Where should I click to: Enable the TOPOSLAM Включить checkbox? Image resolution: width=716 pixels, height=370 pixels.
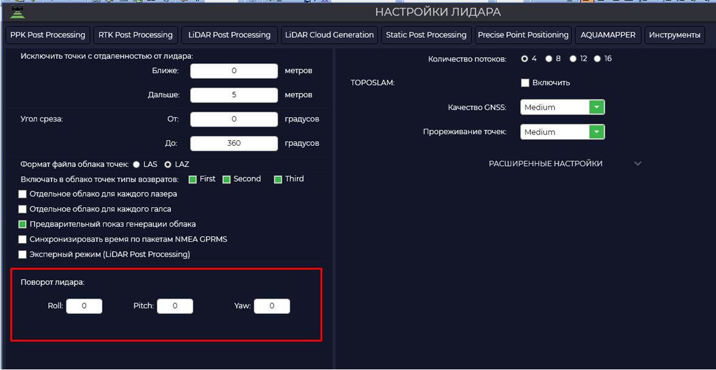[525, 83]
